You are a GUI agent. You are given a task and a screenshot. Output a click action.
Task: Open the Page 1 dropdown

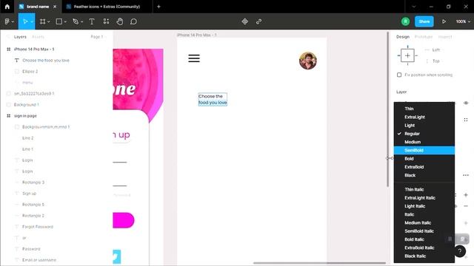[98, 37]
